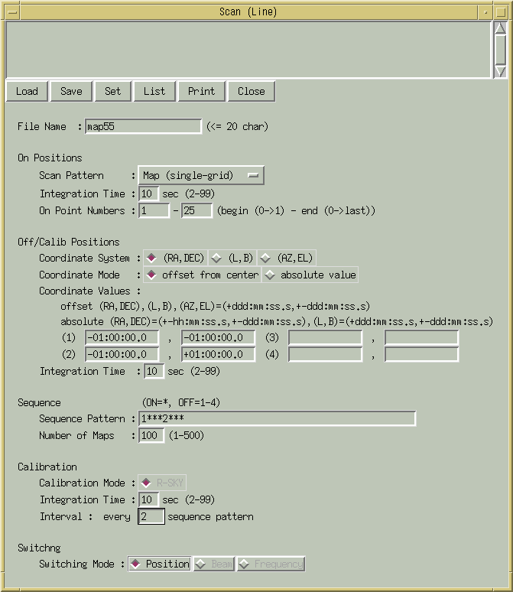Viewport: 513px width, 592px height.
Task: Click the List button
Action: [x=154, y=92]
